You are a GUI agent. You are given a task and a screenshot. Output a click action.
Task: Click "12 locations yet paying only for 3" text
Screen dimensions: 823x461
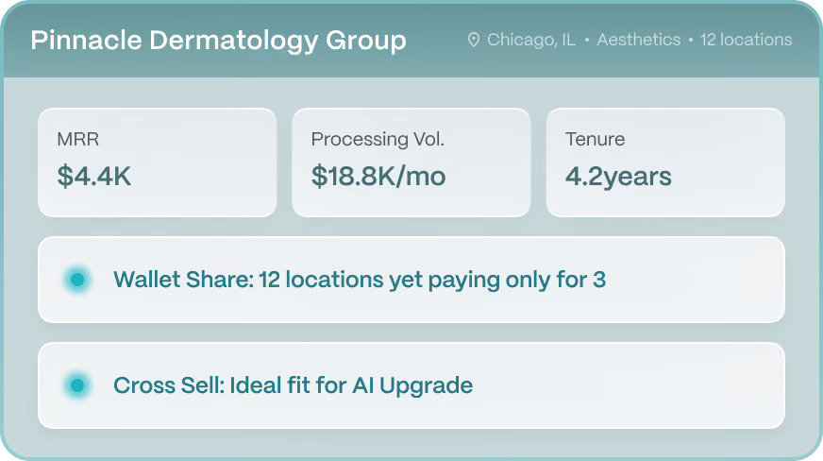(x=432, y=281)
